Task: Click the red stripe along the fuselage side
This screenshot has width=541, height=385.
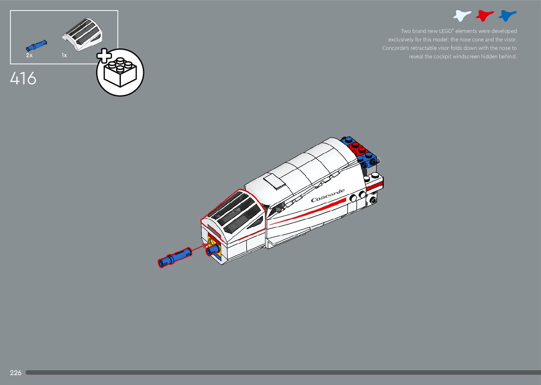Action: pyautogui.click(x=307, y=212)
